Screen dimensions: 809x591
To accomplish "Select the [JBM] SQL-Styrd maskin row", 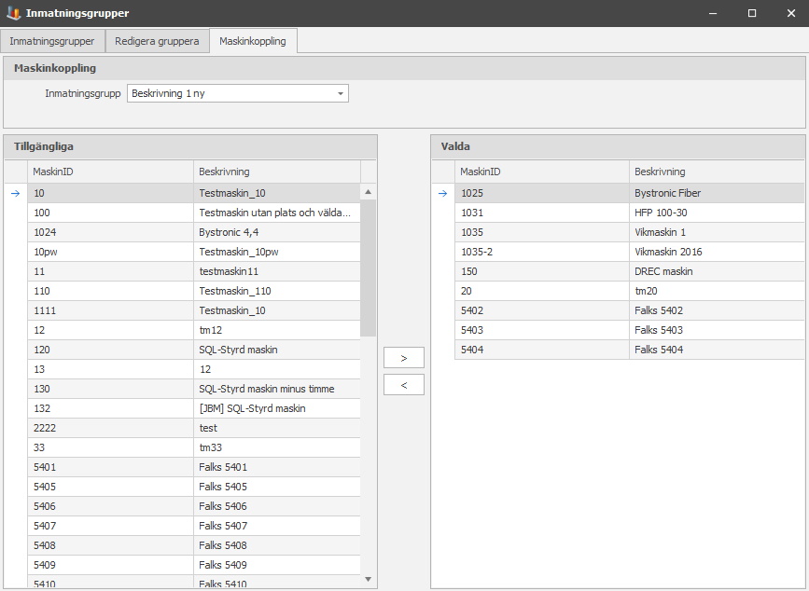I will coord(194,408).
